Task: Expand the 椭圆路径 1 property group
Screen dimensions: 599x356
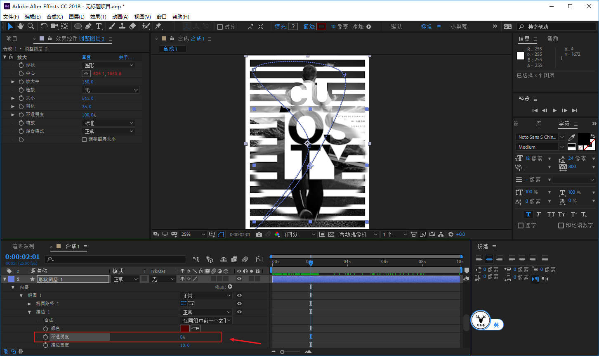Action: [x=29, y=304]
